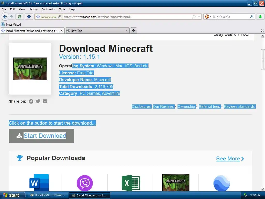Click the vertical scrollbar thumb

pos(263,59)
